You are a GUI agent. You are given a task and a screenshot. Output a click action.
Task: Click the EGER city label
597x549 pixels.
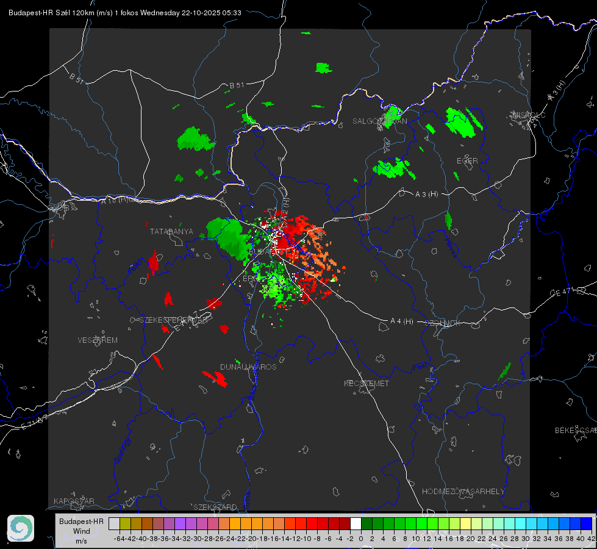(x=467, y=161)
